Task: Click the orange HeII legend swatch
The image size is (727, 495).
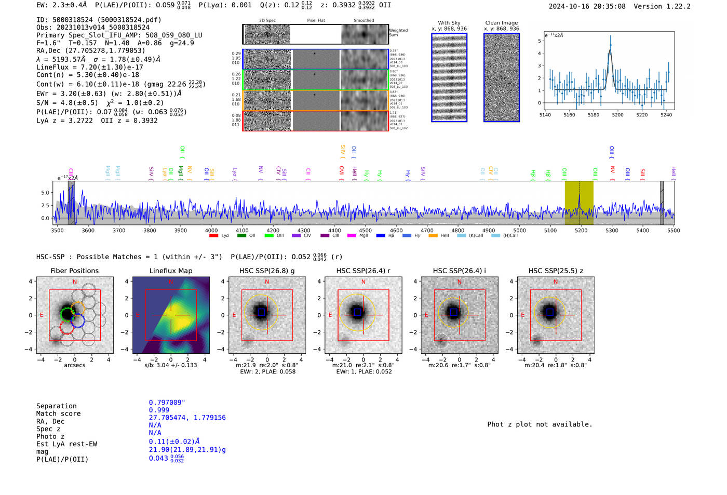Action: pos(433,236)
